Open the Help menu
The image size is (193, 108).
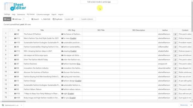tap(14, 14)
